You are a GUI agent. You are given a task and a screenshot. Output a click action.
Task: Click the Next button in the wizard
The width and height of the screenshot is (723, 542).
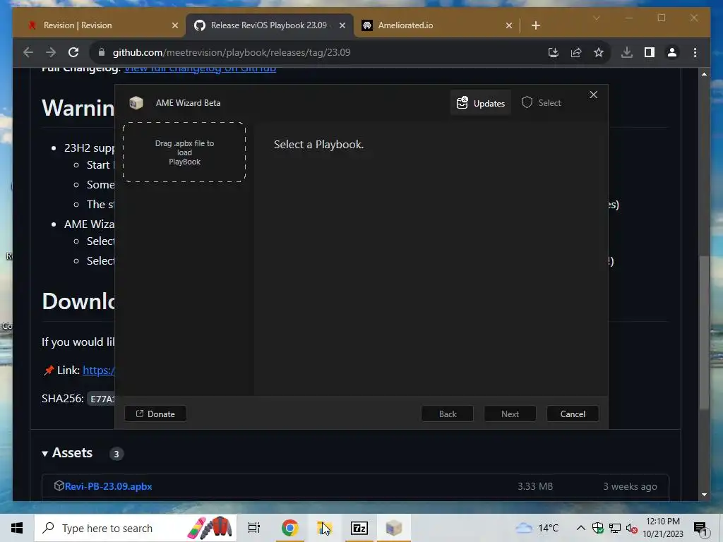(x=510, y=414)
